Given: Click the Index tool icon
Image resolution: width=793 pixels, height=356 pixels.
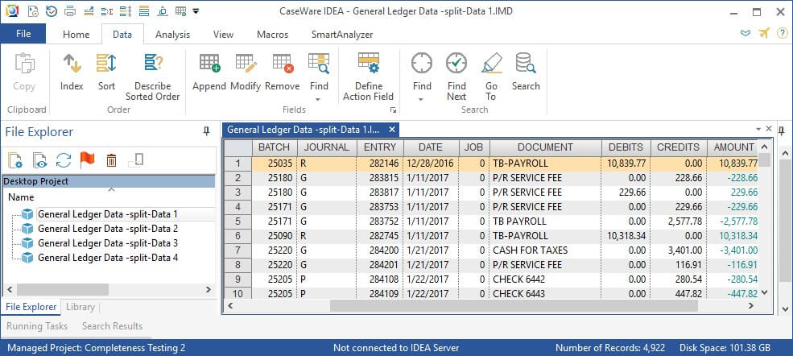Looking at the screenshot, I should 72,64.
